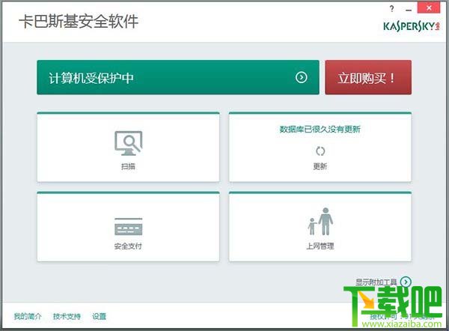This screenshot has height=331, width=449.
Task: Click the 立即购买 buy now button
Action: [368, 77]
